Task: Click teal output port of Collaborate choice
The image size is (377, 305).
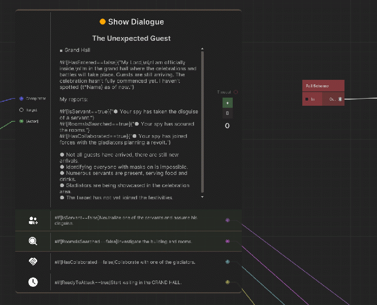Action: tap(228, 262)
